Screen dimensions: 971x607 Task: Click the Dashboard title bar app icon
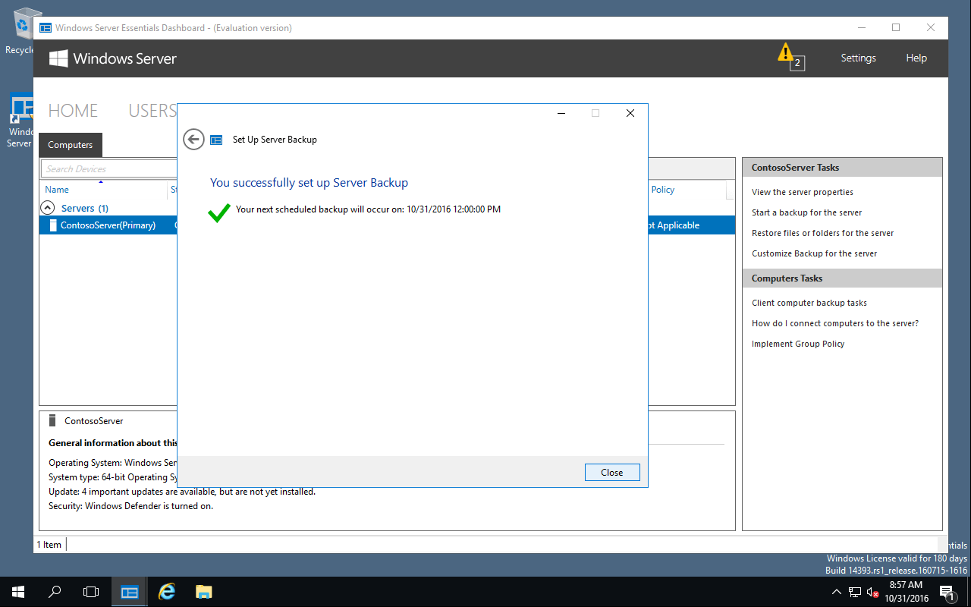46,28
